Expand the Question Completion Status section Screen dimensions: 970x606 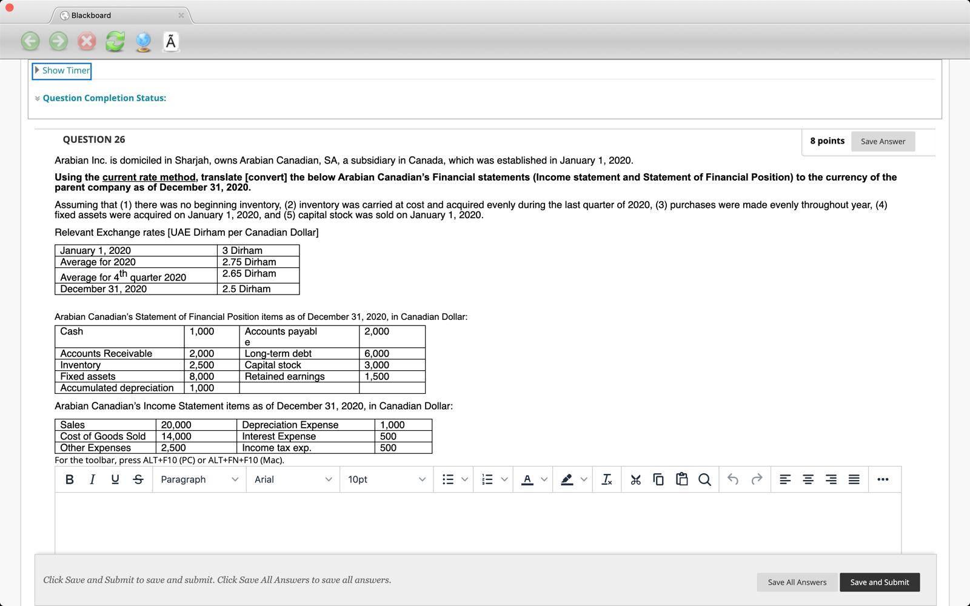click(x=104, y=98)
